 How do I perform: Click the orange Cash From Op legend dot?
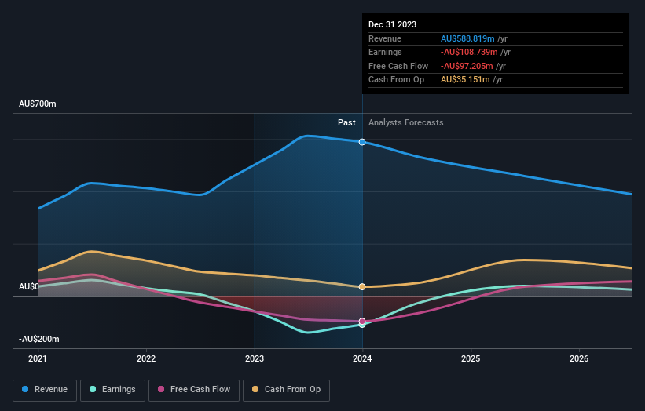pos(255,389)
